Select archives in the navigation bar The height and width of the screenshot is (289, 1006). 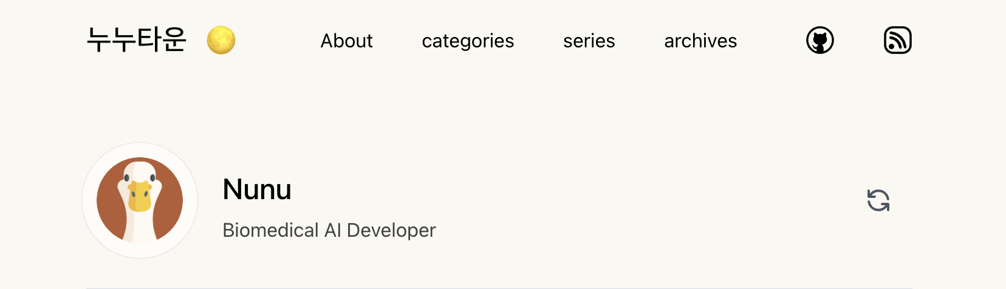click(x=700, y=41)
